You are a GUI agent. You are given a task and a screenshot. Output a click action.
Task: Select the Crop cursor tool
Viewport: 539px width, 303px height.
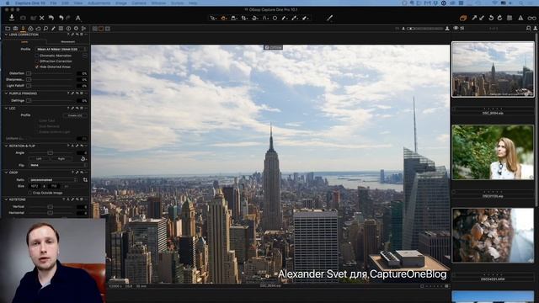point(244,18)
